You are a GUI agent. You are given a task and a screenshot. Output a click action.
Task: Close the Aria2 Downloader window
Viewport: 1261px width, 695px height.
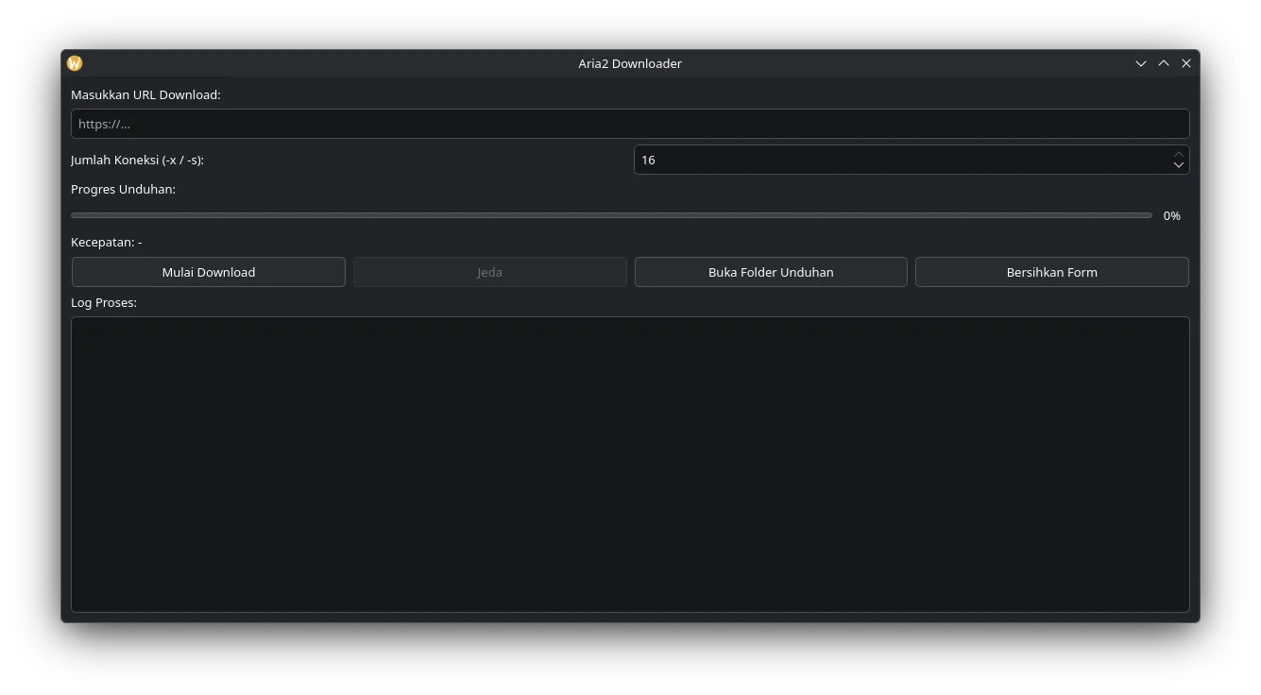pyautogui.click(x=1186, y=63)
